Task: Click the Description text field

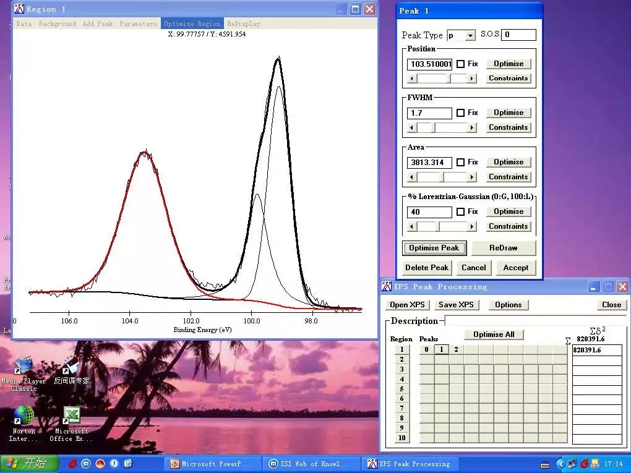Action: point(535,321)
